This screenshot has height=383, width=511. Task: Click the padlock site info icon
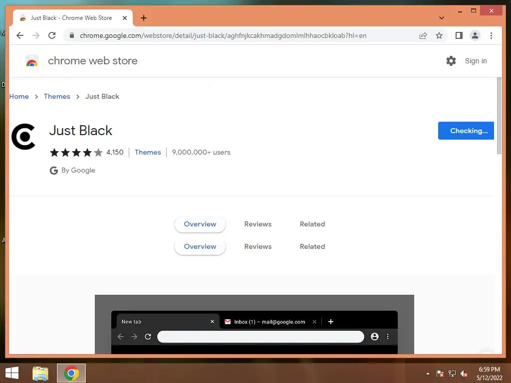pyautogui.click(x=72, y=35)
